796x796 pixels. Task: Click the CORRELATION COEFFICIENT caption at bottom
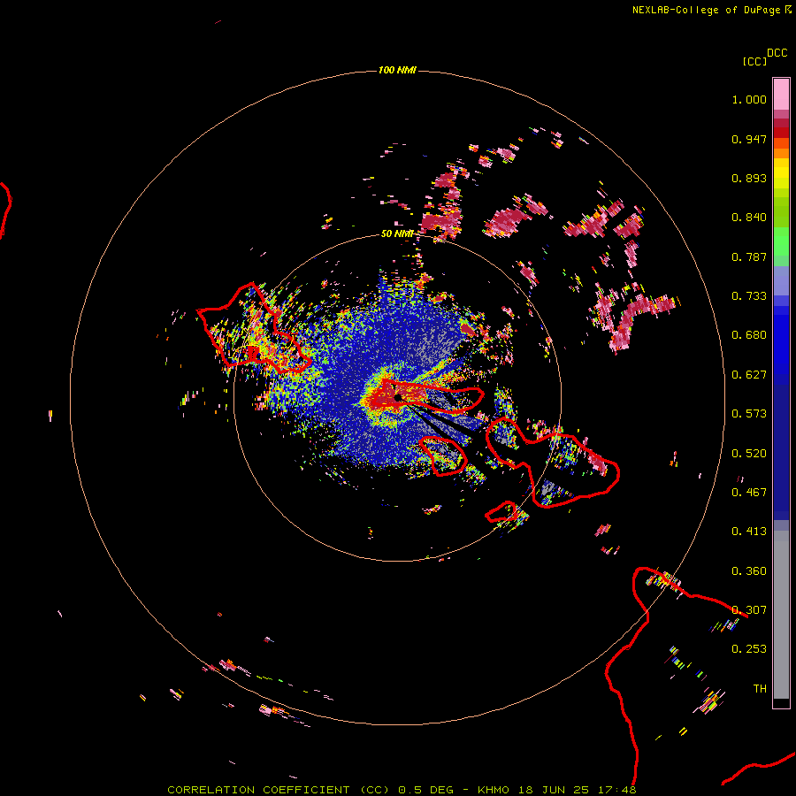402,790
